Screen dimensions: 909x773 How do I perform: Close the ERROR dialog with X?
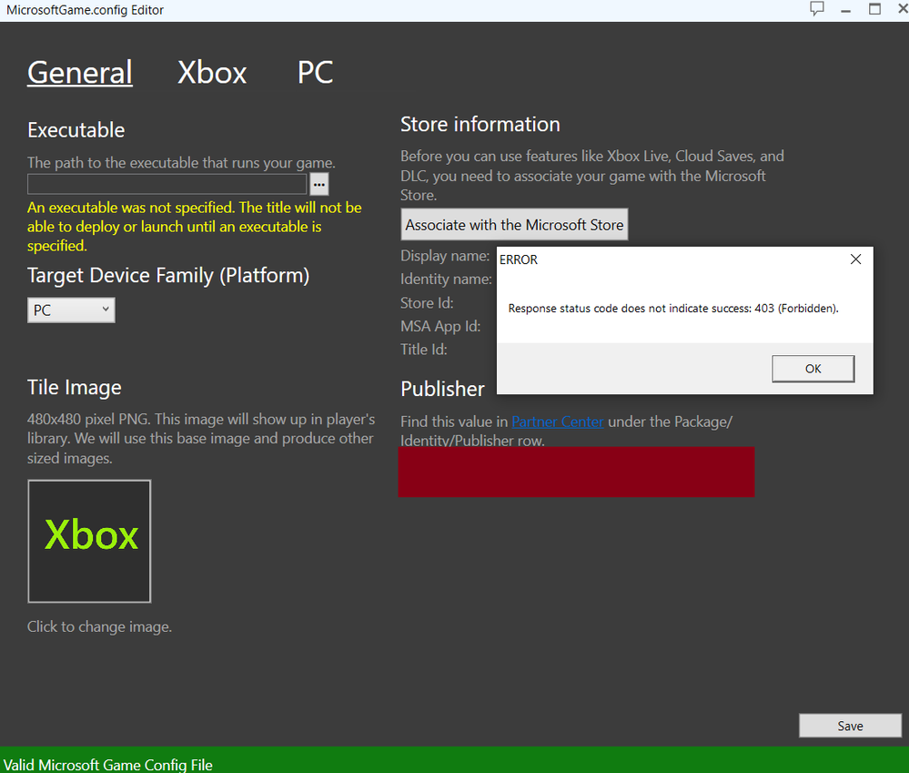(855, 259)
